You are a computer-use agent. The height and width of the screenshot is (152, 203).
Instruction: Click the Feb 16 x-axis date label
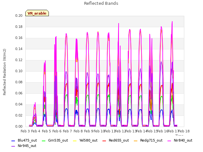pyautogui.click(x=163, y=131)
